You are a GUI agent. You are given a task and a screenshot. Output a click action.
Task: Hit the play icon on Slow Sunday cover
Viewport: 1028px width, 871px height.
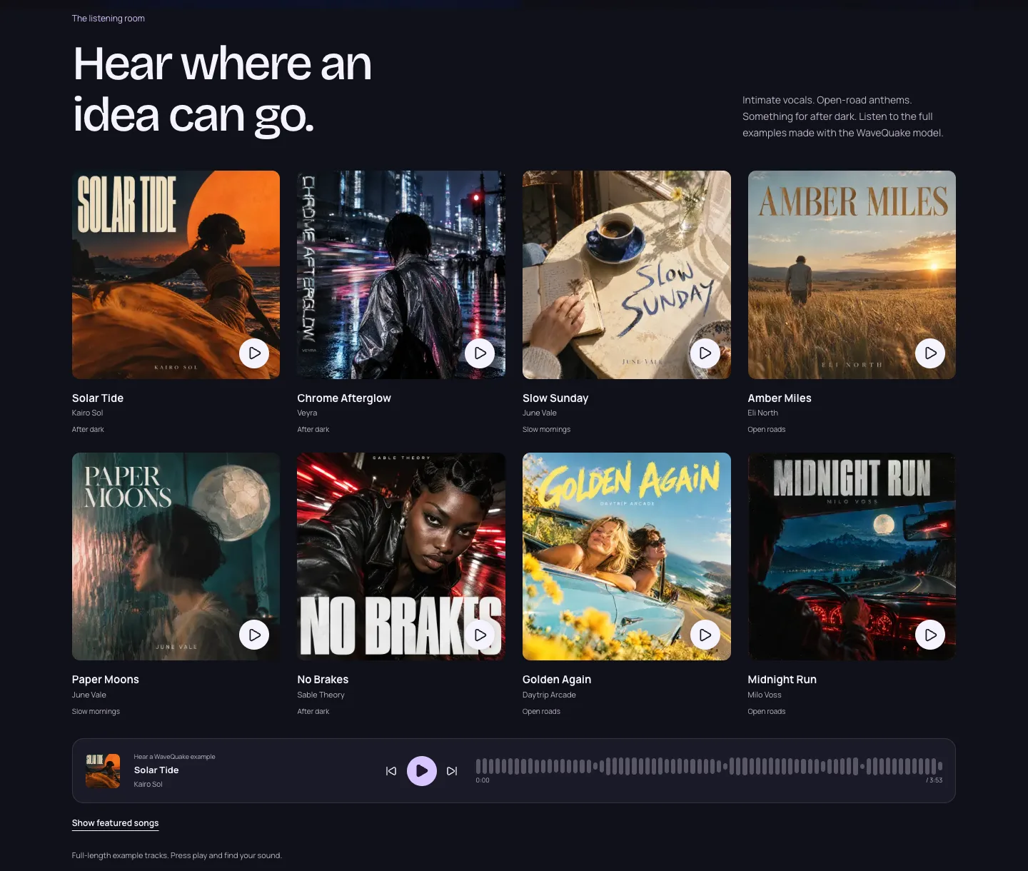pos(705,353)
